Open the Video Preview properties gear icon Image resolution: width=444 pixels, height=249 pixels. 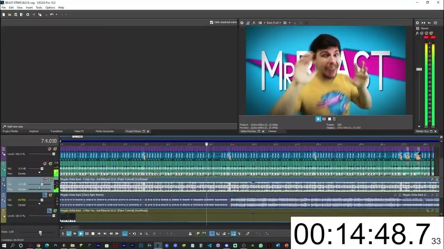(242, 23)
